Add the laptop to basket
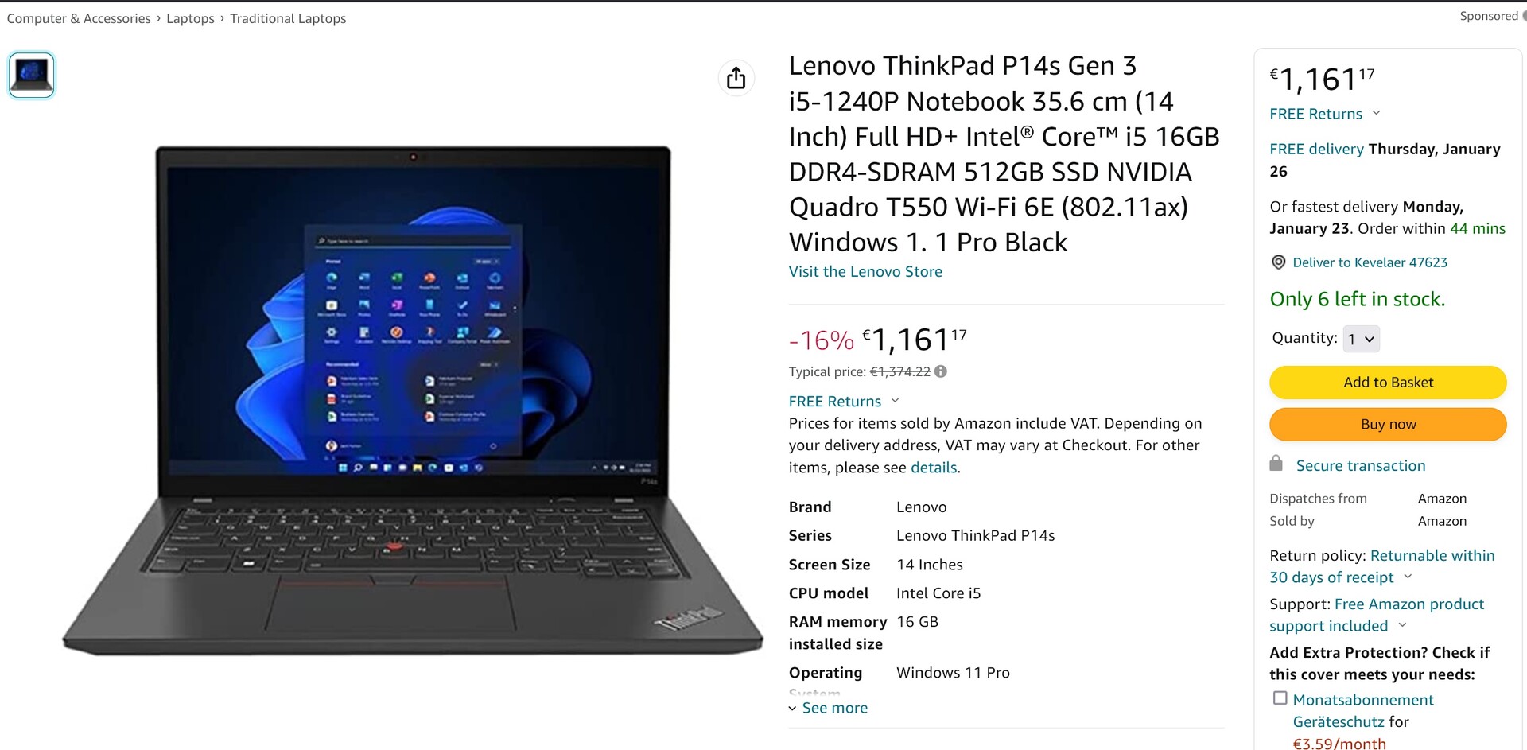Screen dimensions: 1527x750 (x=1388, y=383)
